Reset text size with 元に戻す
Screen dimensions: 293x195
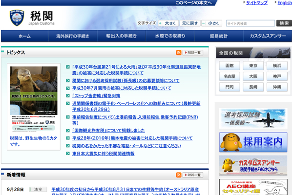tap(190, 23)
